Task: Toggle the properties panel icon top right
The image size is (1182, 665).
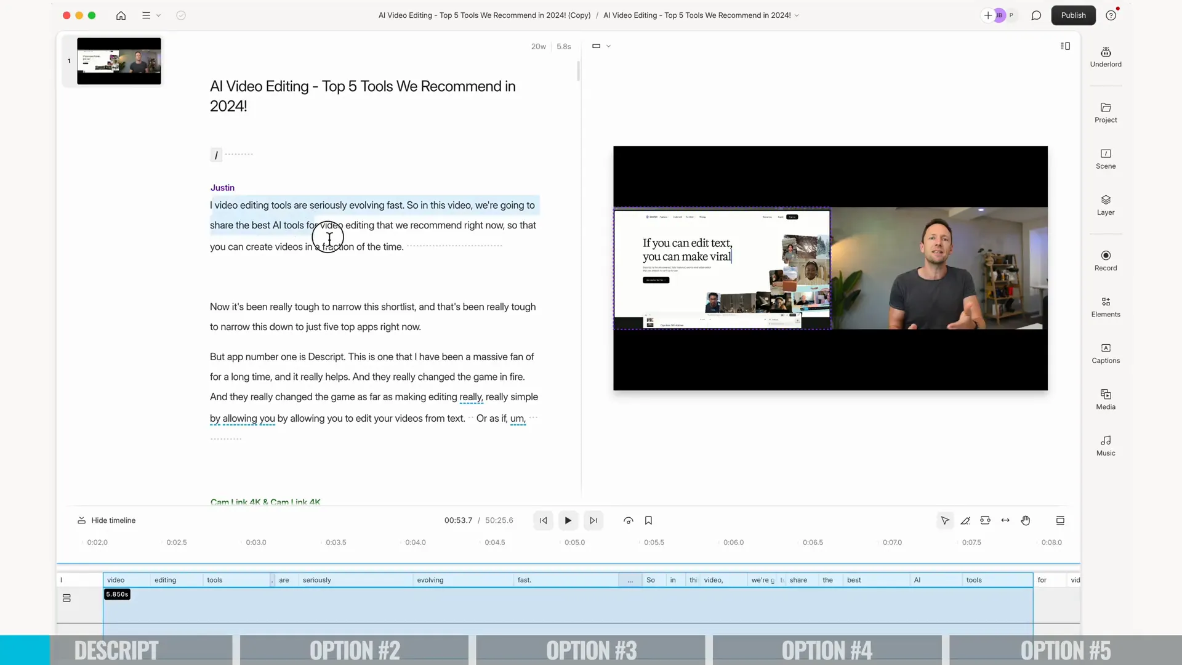Action: (1065, 46)
